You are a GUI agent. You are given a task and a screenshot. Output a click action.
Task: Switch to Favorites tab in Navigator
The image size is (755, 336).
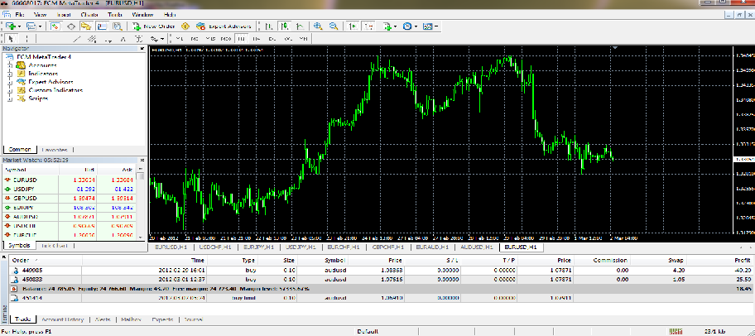pyautogui.click(x=54, y=150)
